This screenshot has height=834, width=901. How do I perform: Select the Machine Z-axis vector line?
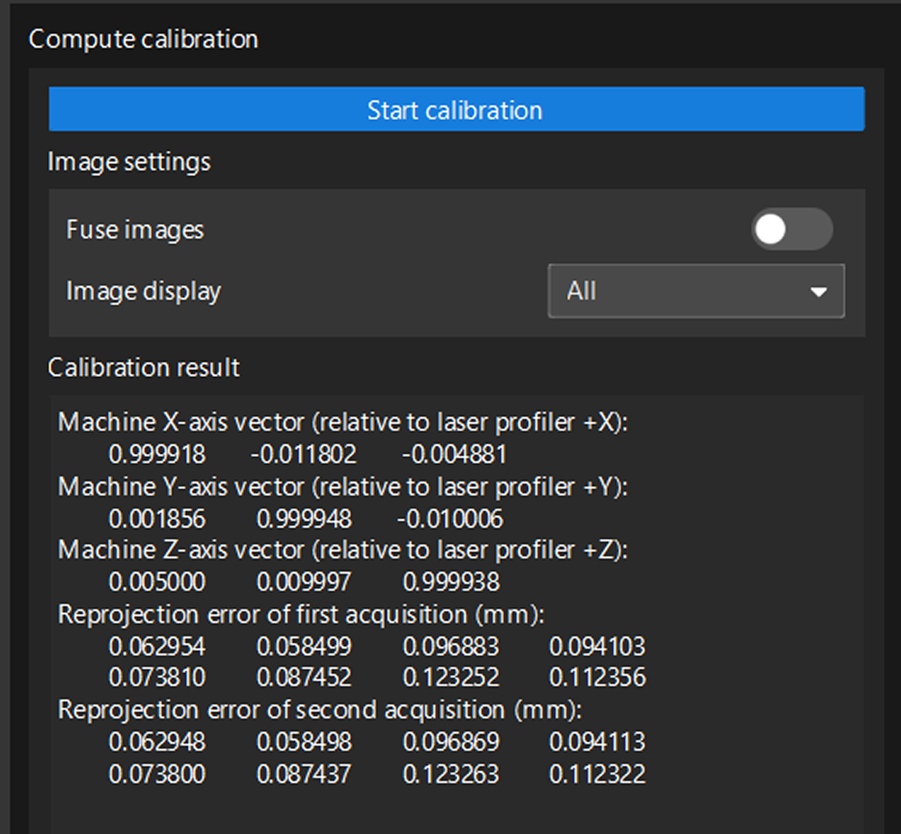343,551
